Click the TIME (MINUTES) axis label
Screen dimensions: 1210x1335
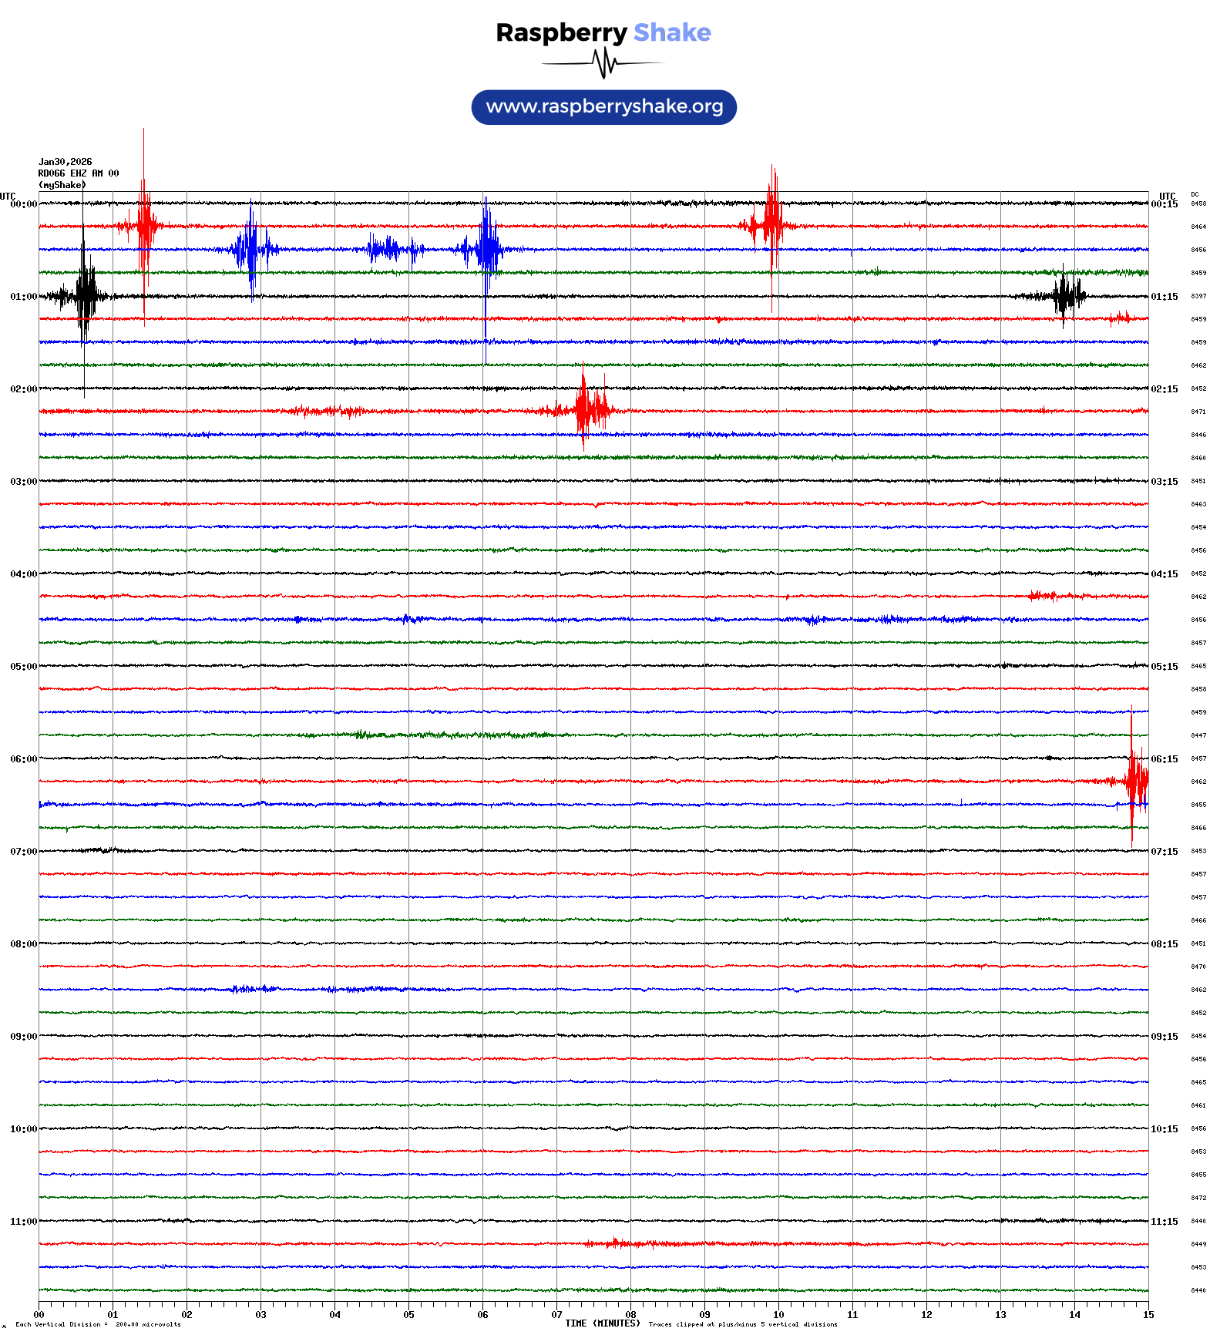602,1323
